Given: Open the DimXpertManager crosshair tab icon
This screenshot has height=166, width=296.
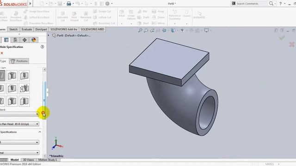Looking at the screenshot, I should (x=25, y=40).
